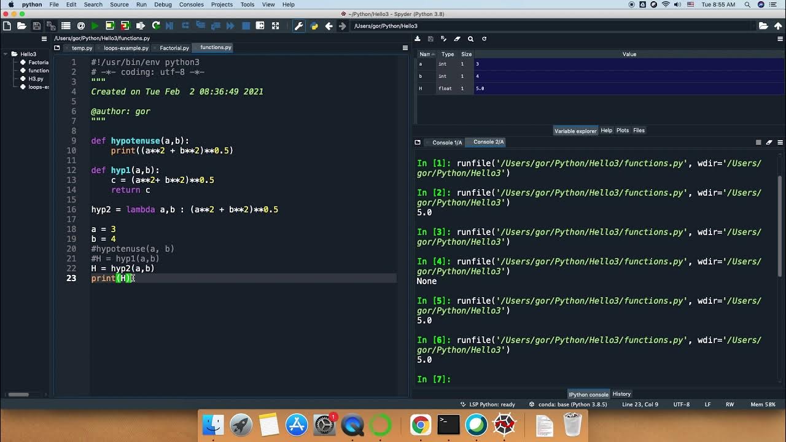Screen dimensions: 786x442
Task: Select the float row for variable H
Action: (600, 88)
